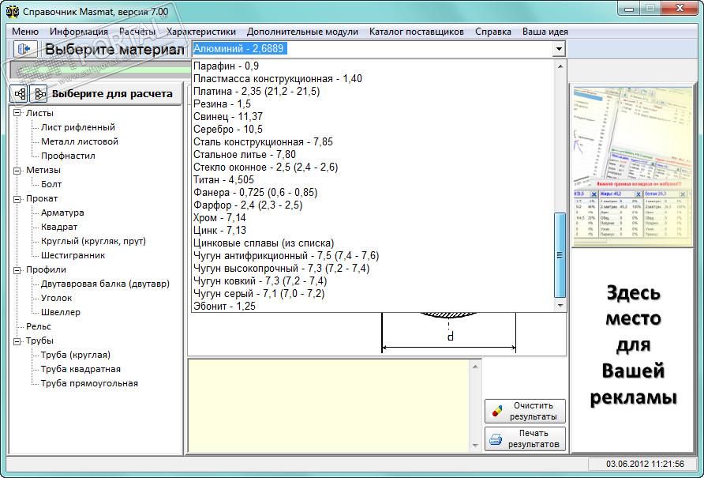Click the collapse tree icon button

click(x=39, y=93)
